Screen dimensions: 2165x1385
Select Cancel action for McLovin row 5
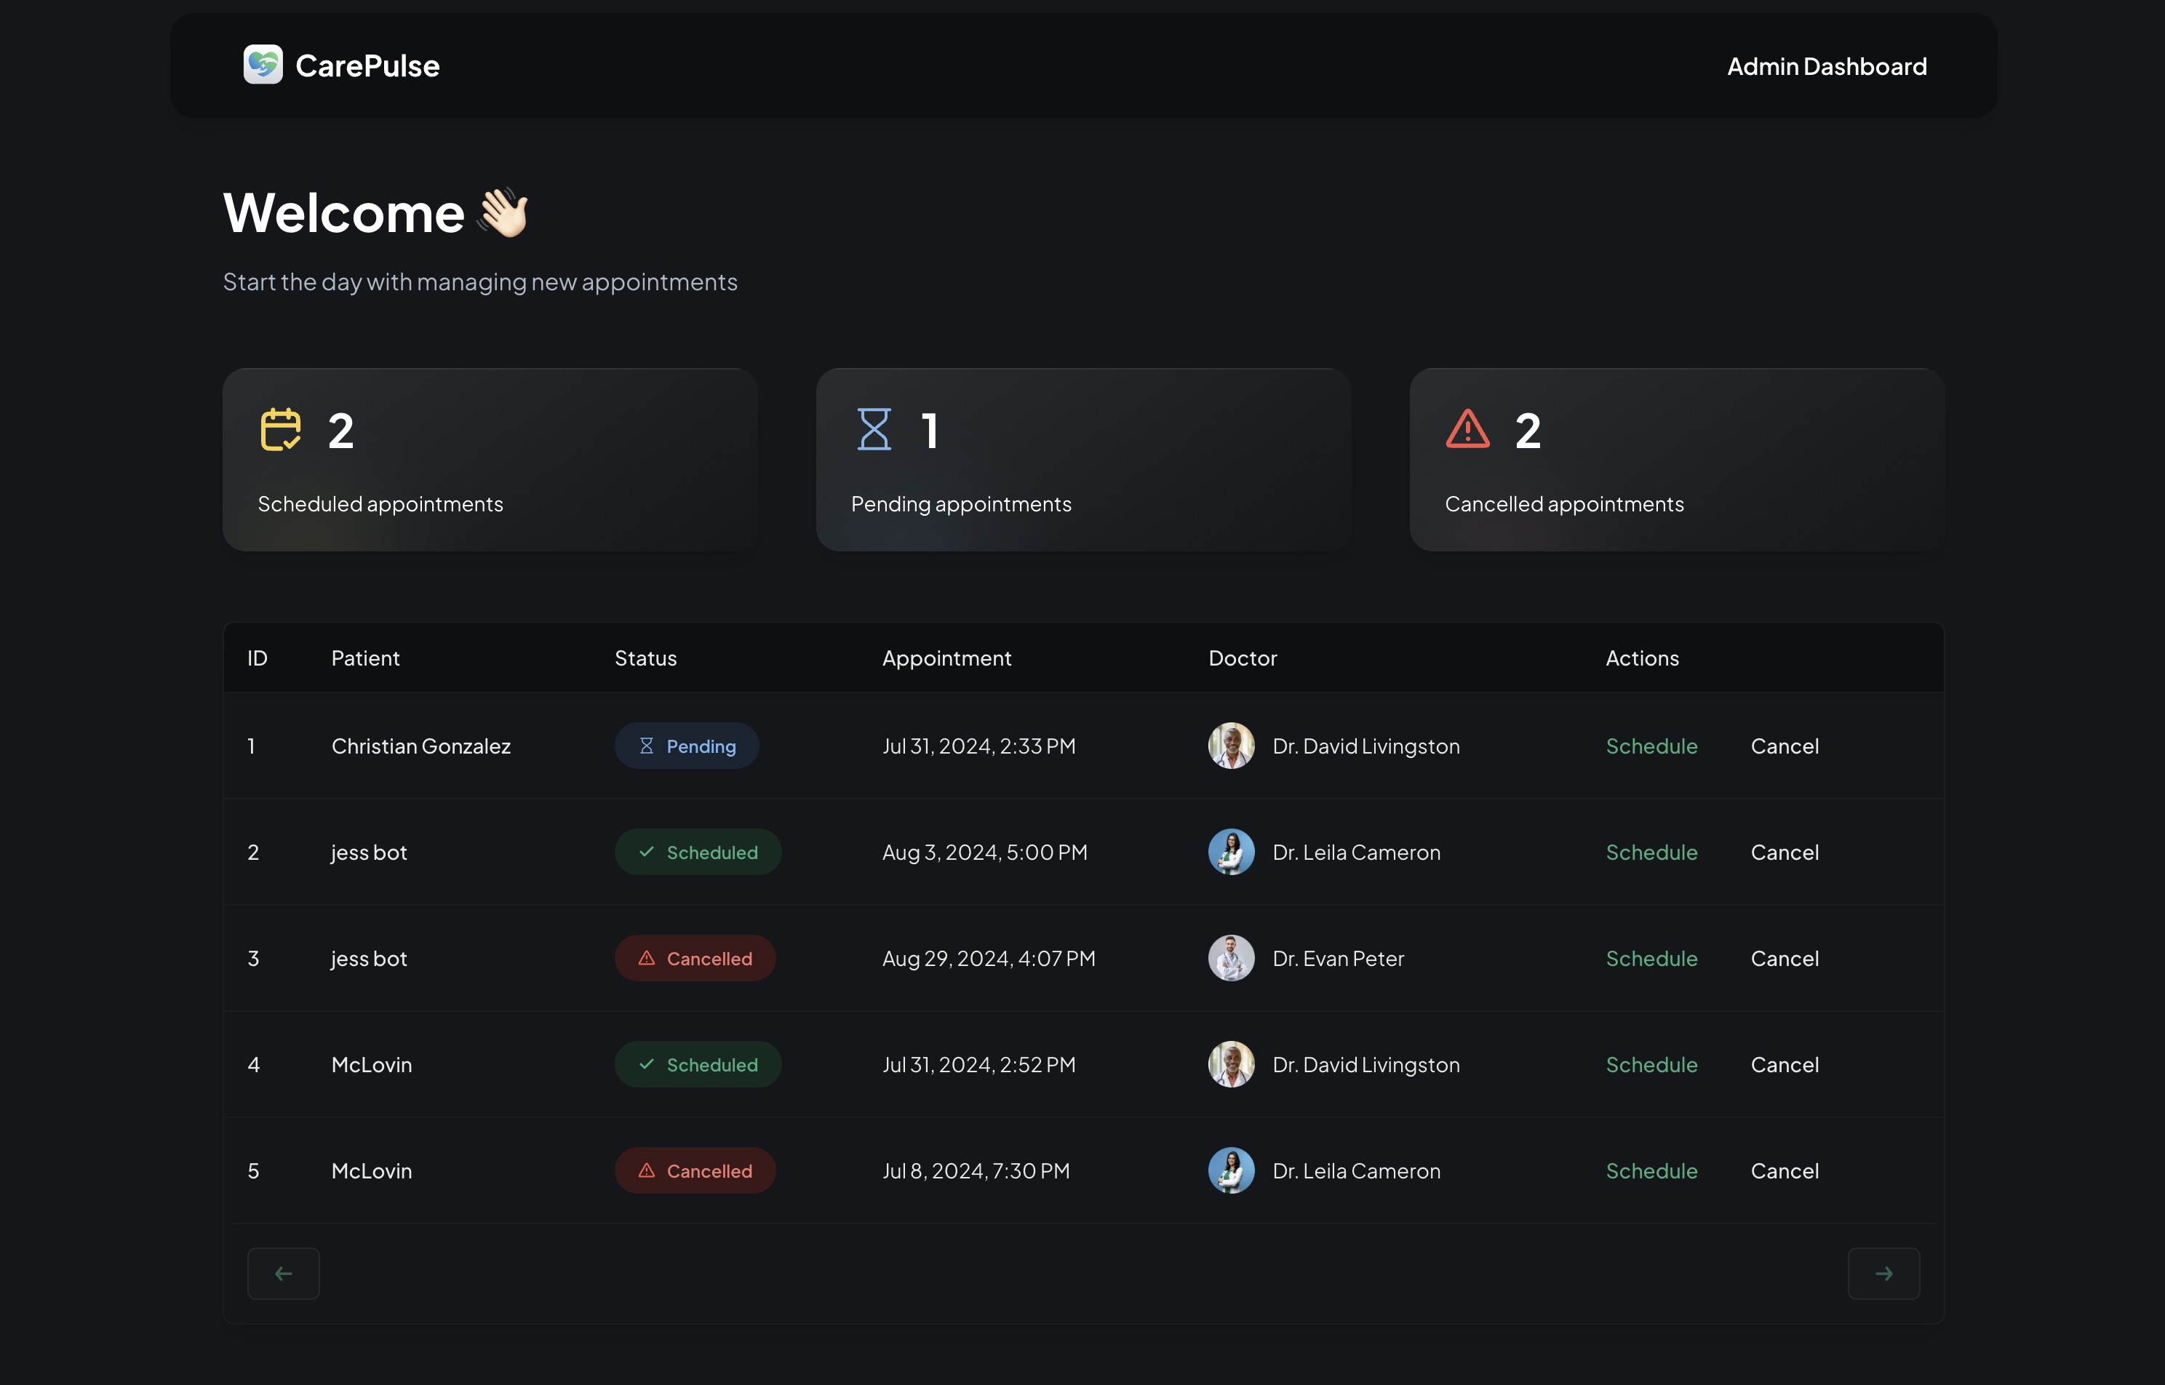[x=1785, y=1170]
